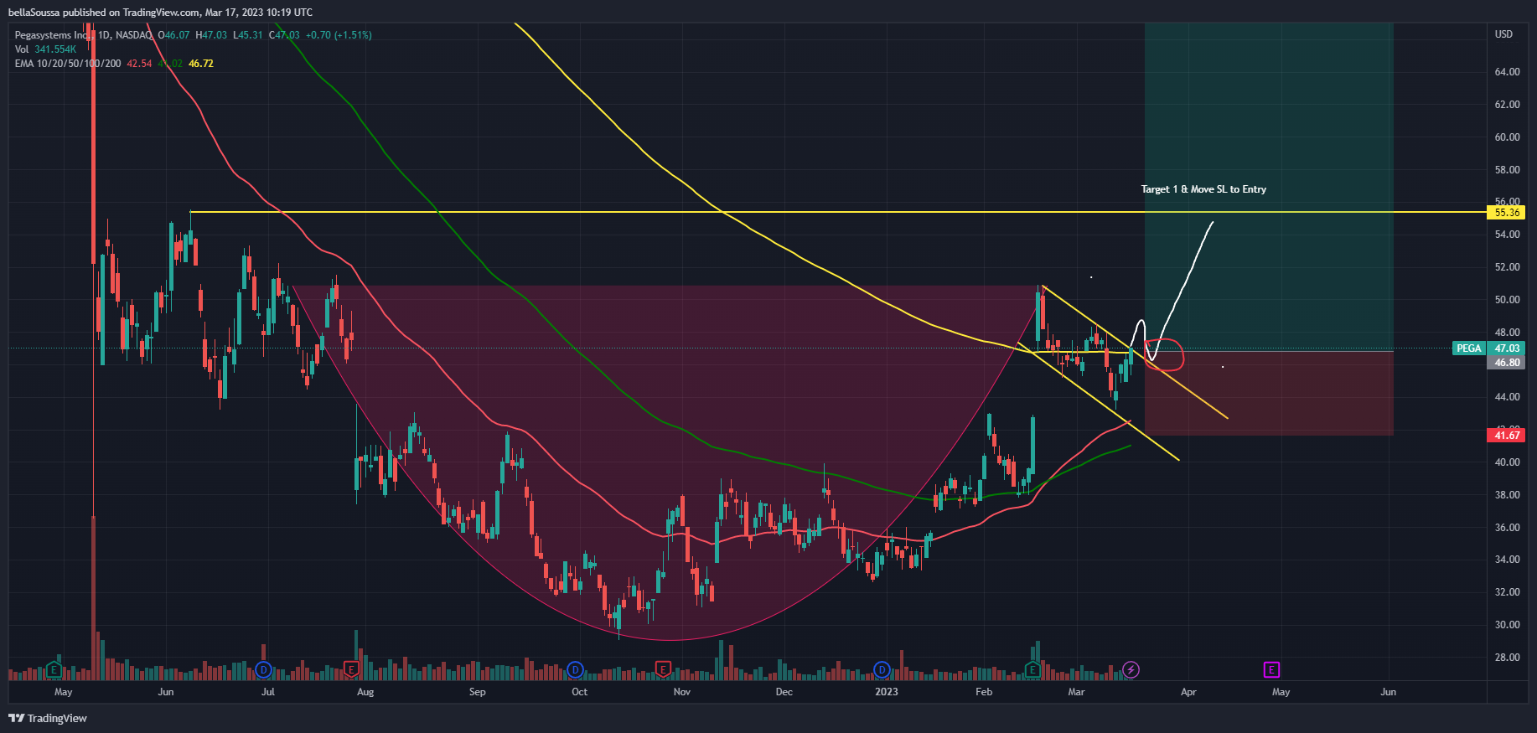Select the Vol 341.554K volume legend
Viewport: 1537px width, 733px height.
[x=45, y=49]
